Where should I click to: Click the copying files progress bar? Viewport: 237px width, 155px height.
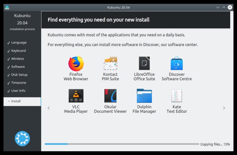[122, 144]
